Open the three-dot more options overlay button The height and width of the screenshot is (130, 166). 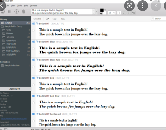(x=143, y=6)
